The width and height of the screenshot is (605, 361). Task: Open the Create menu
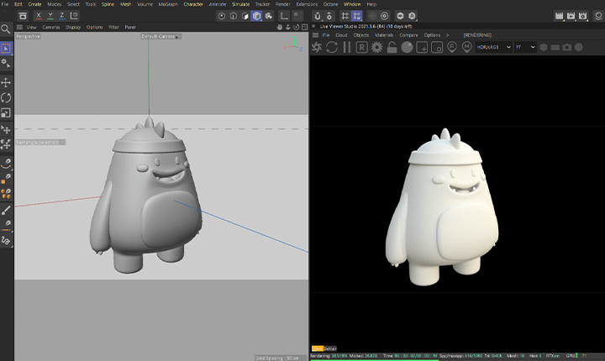click(34, 4)
